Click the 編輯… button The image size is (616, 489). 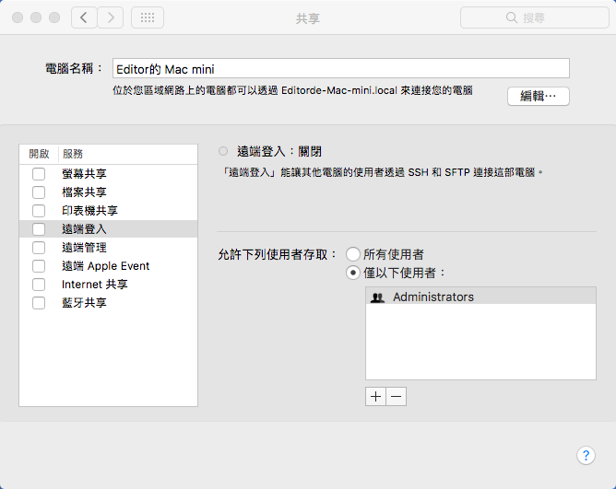pos(539,96)
